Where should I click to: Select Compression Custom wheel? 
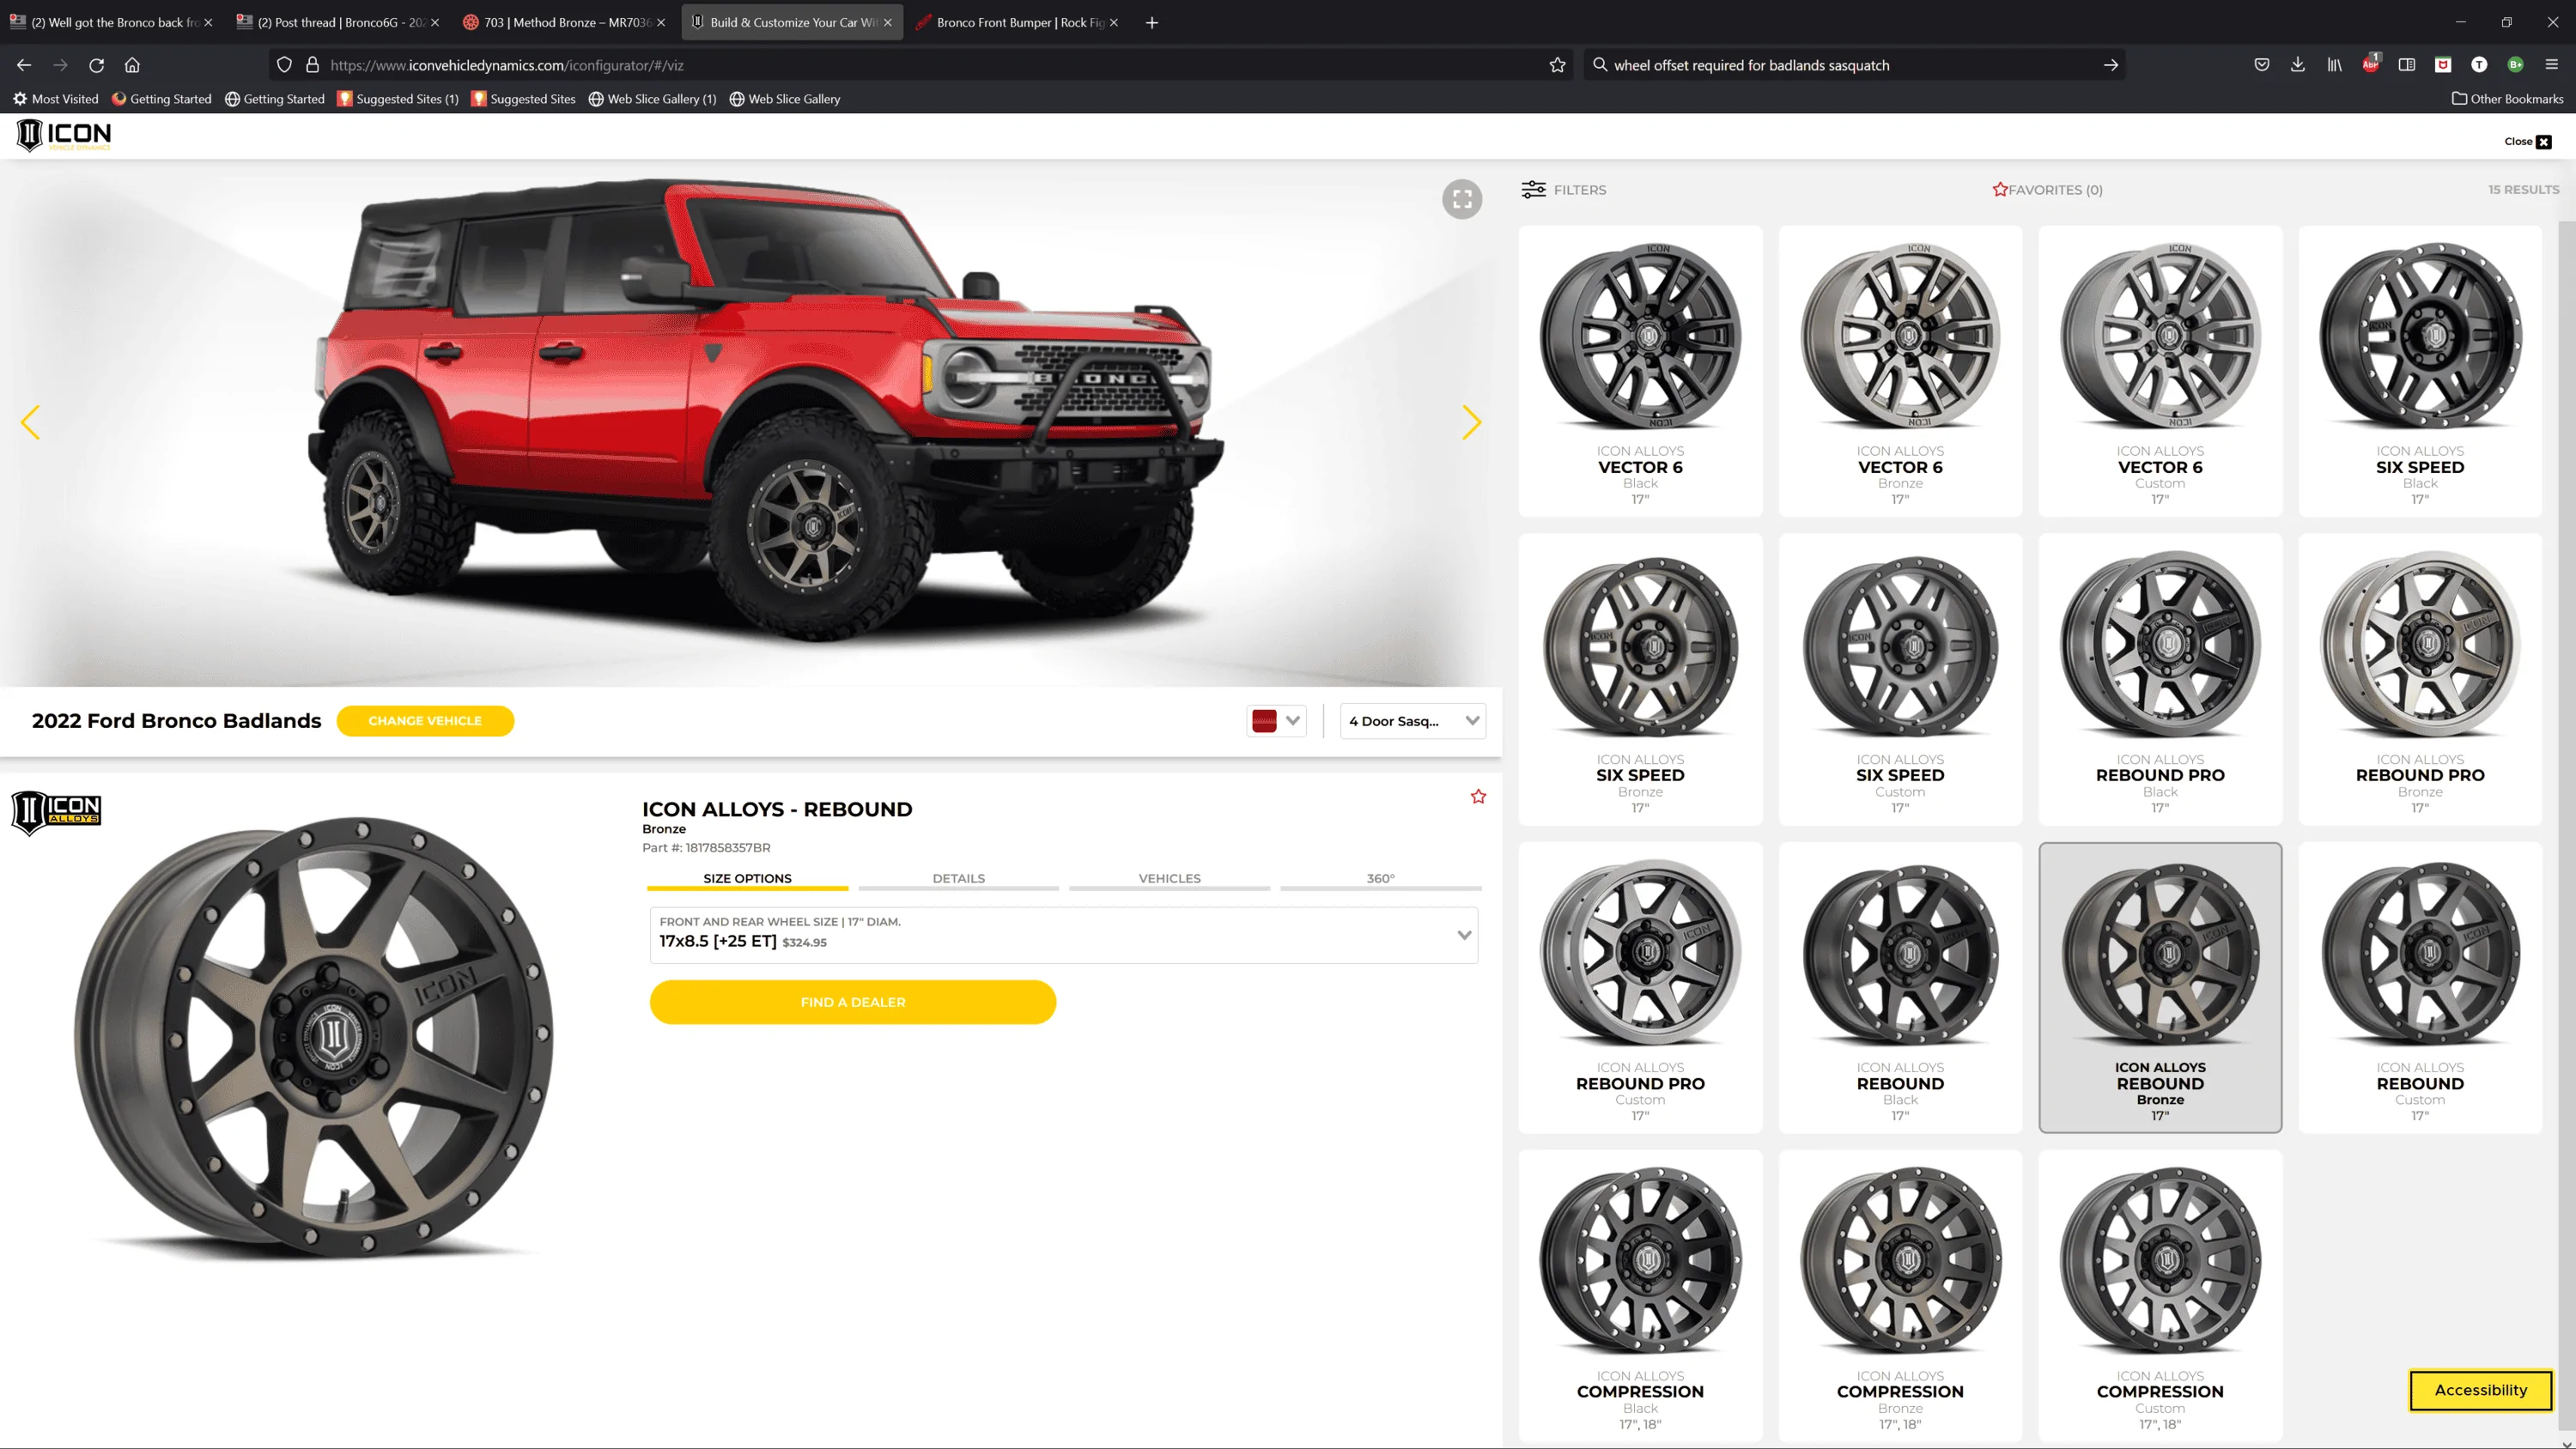click(2160, 1295)
